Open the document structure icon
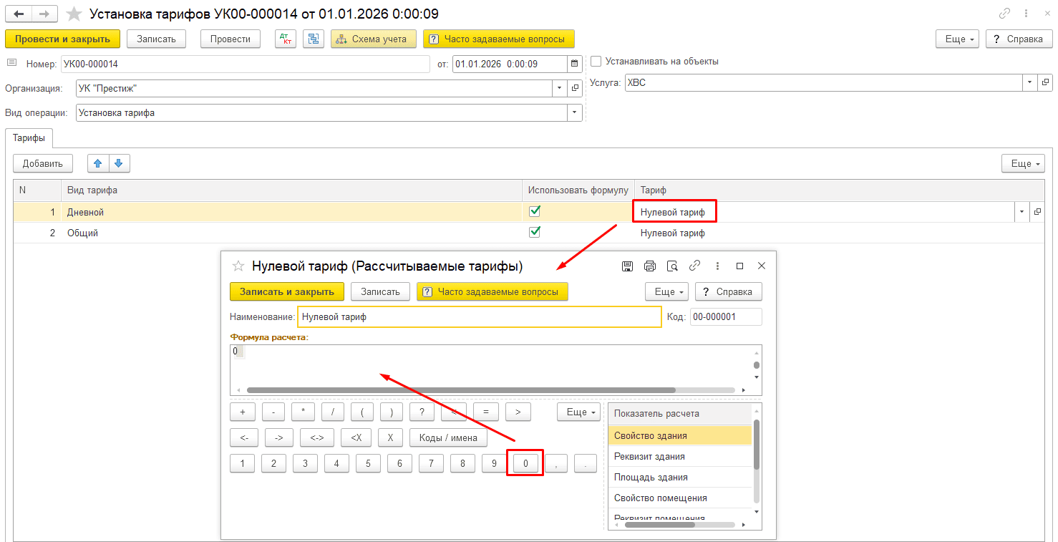The image size is (1058, 542). (x=314, y=39)
